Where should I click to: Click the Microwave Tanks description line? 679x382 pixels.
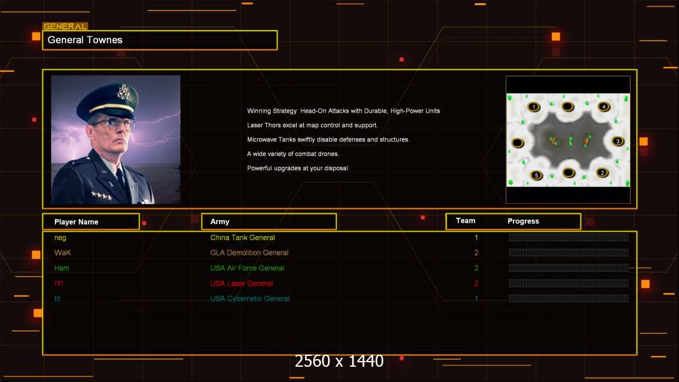pos(328,139)
